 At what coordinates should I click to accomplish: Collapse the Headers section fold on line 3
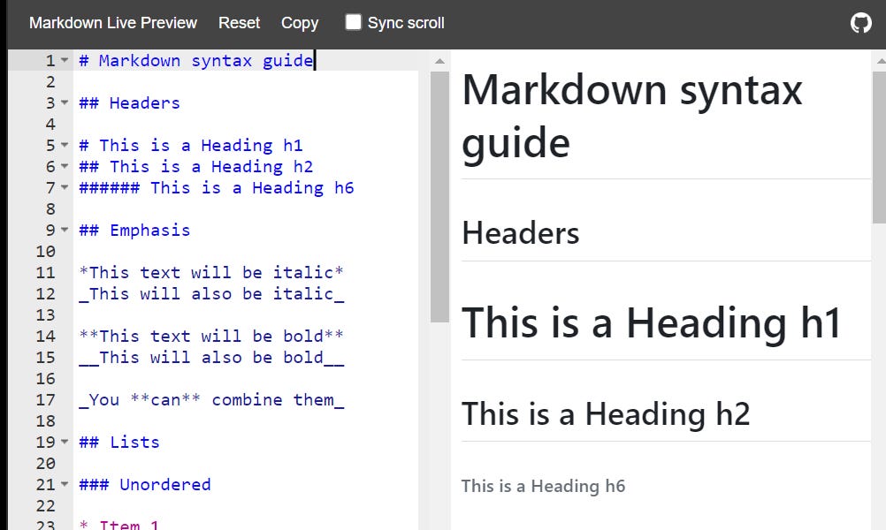pyautogui.click(x=62, y=102)
